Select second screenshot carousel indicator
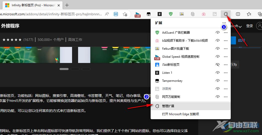The height and width of the screenshot is (135, 262). [75, 69]
